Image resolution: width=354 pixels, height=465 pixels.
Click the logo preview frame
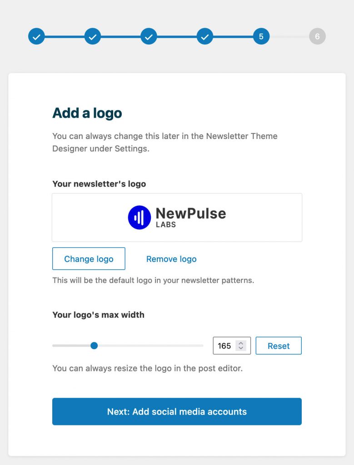(x=177, y=217)
